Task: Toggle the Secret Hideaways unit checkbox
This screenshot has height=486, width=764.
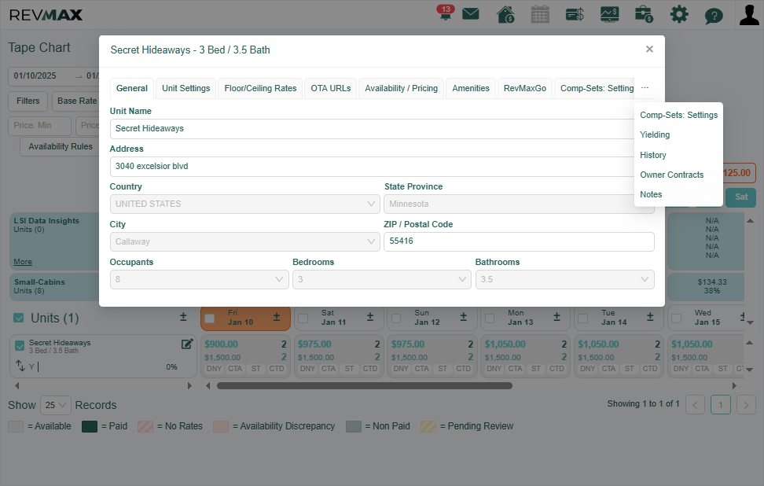Action: [20, 345]
